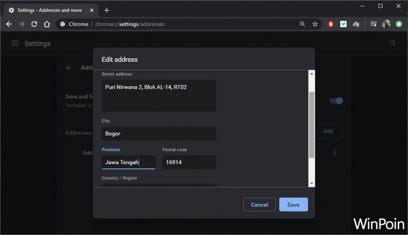The width and height of the screenshot is (408, 235).
Task: Bookmark this page with the star icon
Action: (x=315, y=24)
